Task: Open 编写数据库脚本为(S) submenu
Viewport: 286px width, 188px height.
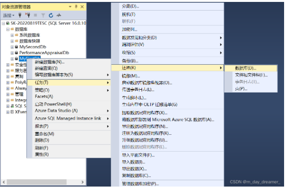Action: pyautogui.click(x=69, y=75)
